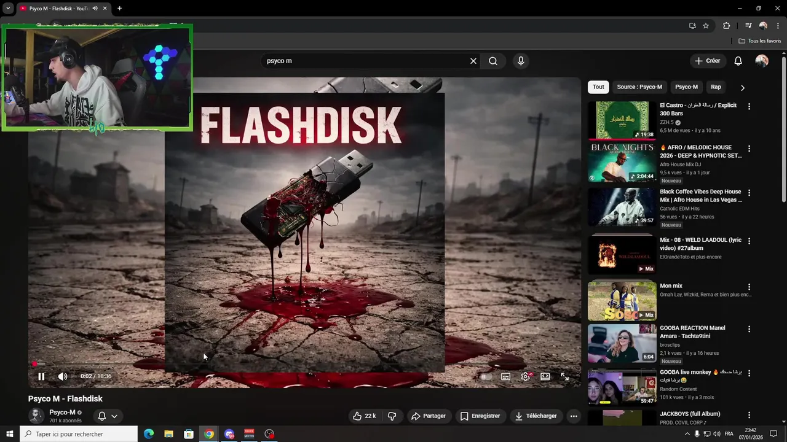The height and width of the screenshot is (442, 787).
Task: Open the Partager share dialog
Action: coord(429,416)
